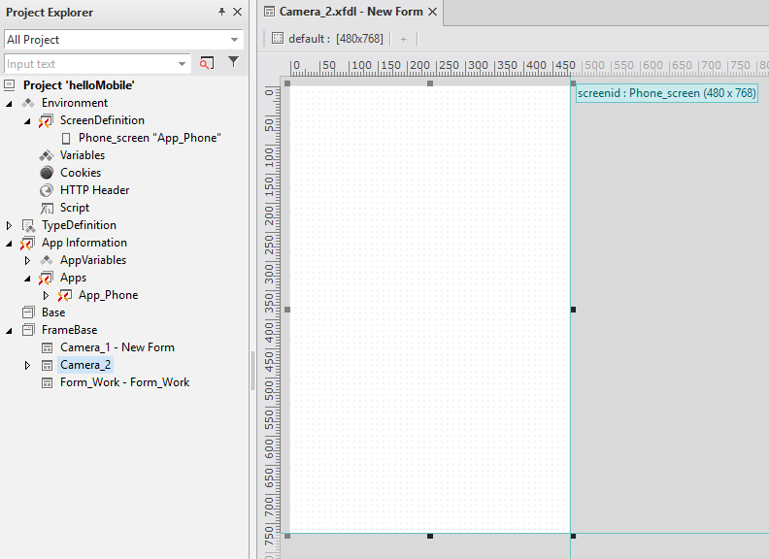
Task: Expand the App_Phone node
Action: tap(46, 296)
